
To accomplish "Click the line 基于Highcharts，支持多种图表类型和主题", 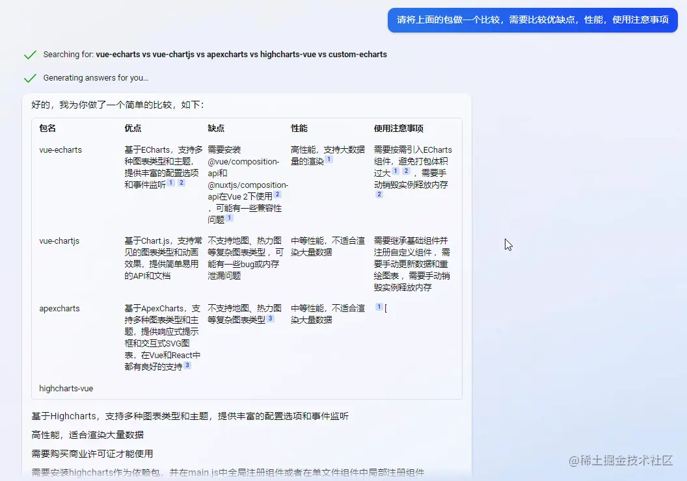I will click(x=190, y=416).
